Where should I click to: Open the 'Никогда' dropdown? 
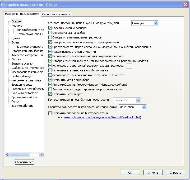(x=145, y=23)
